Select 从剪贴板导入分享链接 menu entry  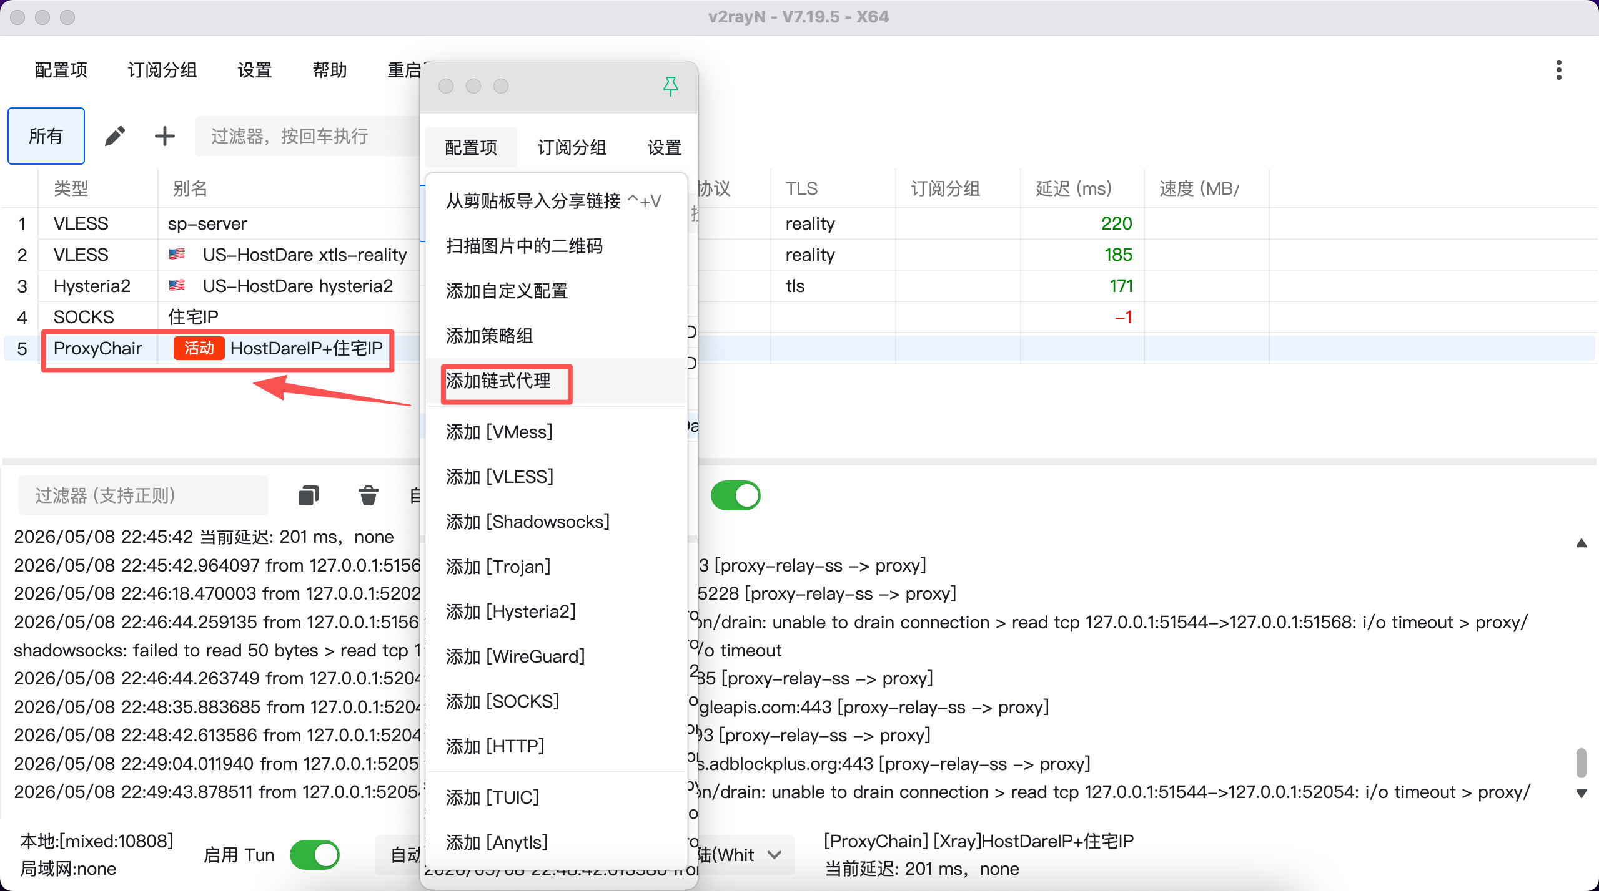[557, 201]
